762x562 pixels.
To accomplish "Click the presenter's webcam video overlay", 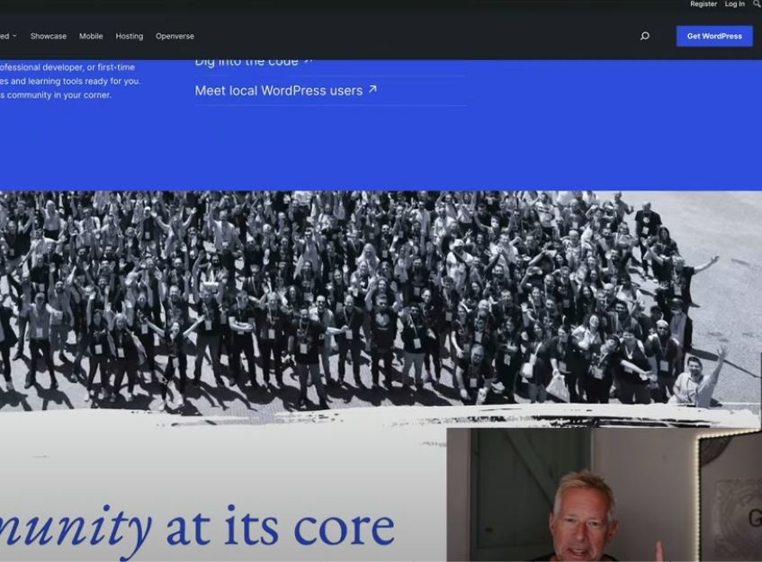I will point(604,495).
